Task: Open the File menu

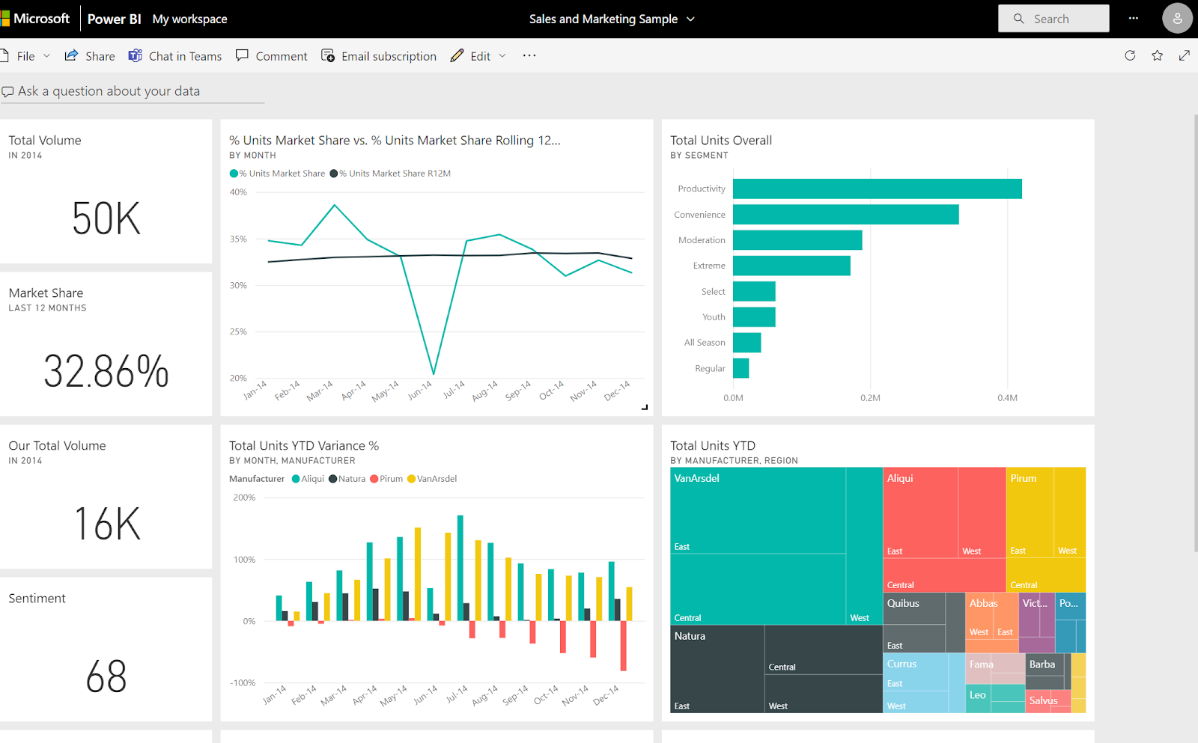Action: tap(26, 55)
